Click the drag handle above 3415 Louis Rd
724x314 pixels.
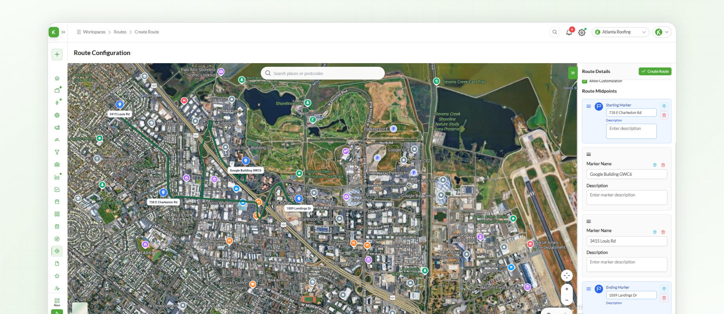589,221
